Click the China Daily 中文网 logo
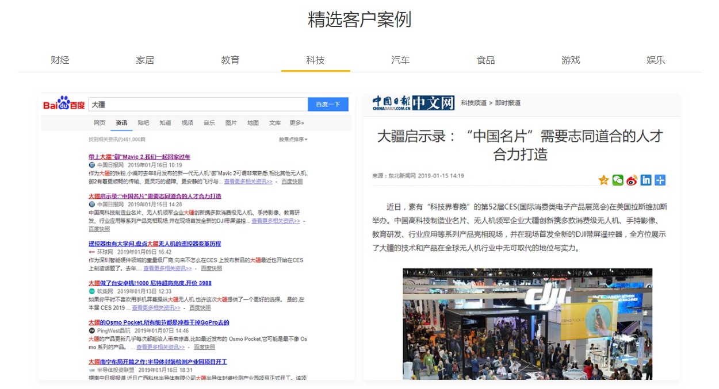 tap(413, 103)
